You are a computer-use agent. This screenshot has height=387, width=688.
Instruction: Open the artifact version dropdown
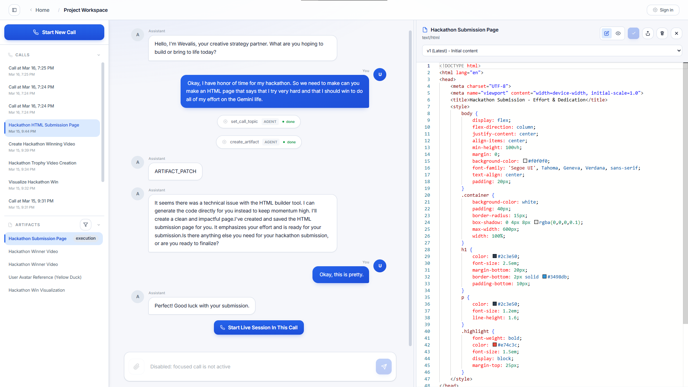click(552, 51)
